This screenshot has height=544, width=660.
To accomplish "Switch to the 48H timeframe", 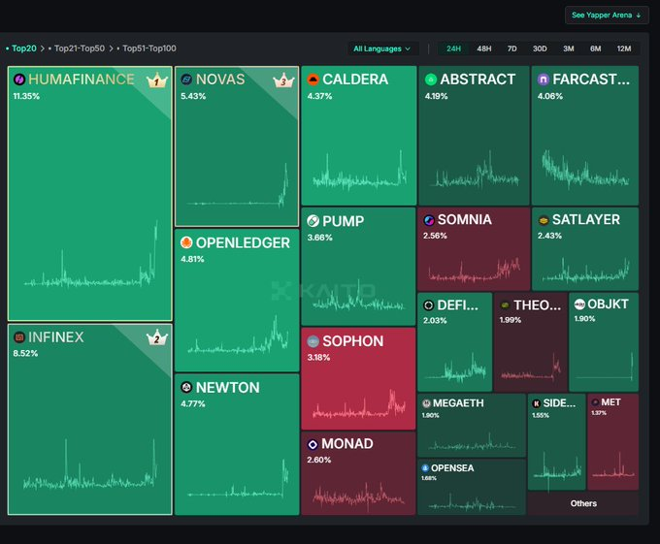I will (484, 48).
